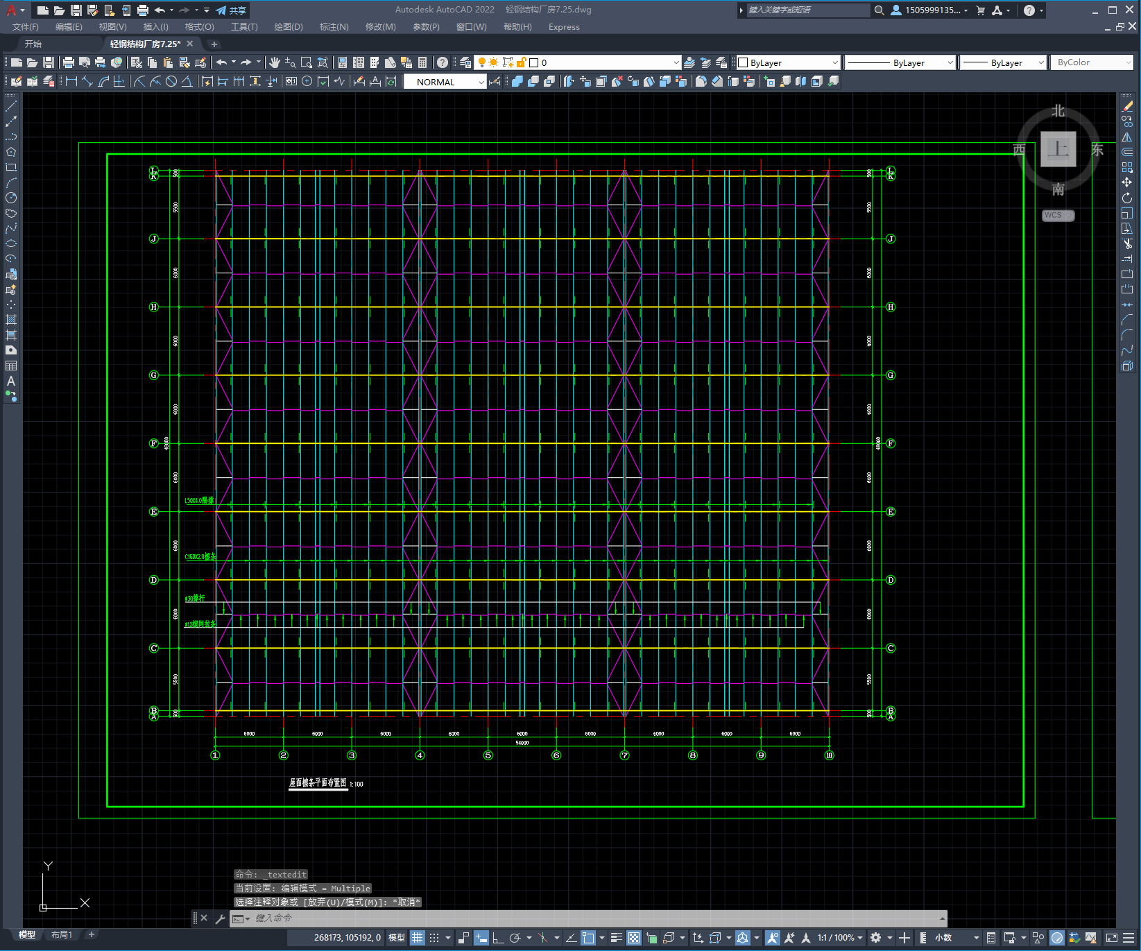Click the 模型 model space button in status bar

(x=397, y=938)
